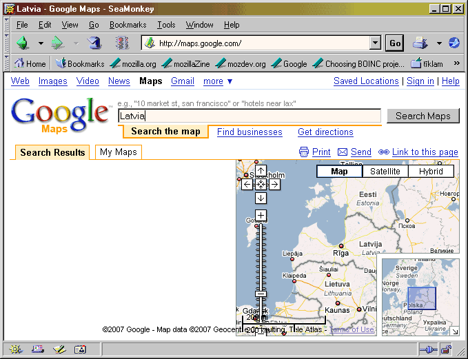Click the Stop loading traffic-light icon
The height and width of the screenshot is (359, 468).
tap(123, 43)
